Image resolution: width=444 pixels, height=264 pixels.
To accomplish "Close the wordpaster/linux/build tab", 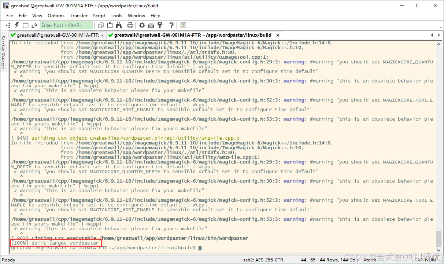I will pyautogui.click(x=278, y=35).
